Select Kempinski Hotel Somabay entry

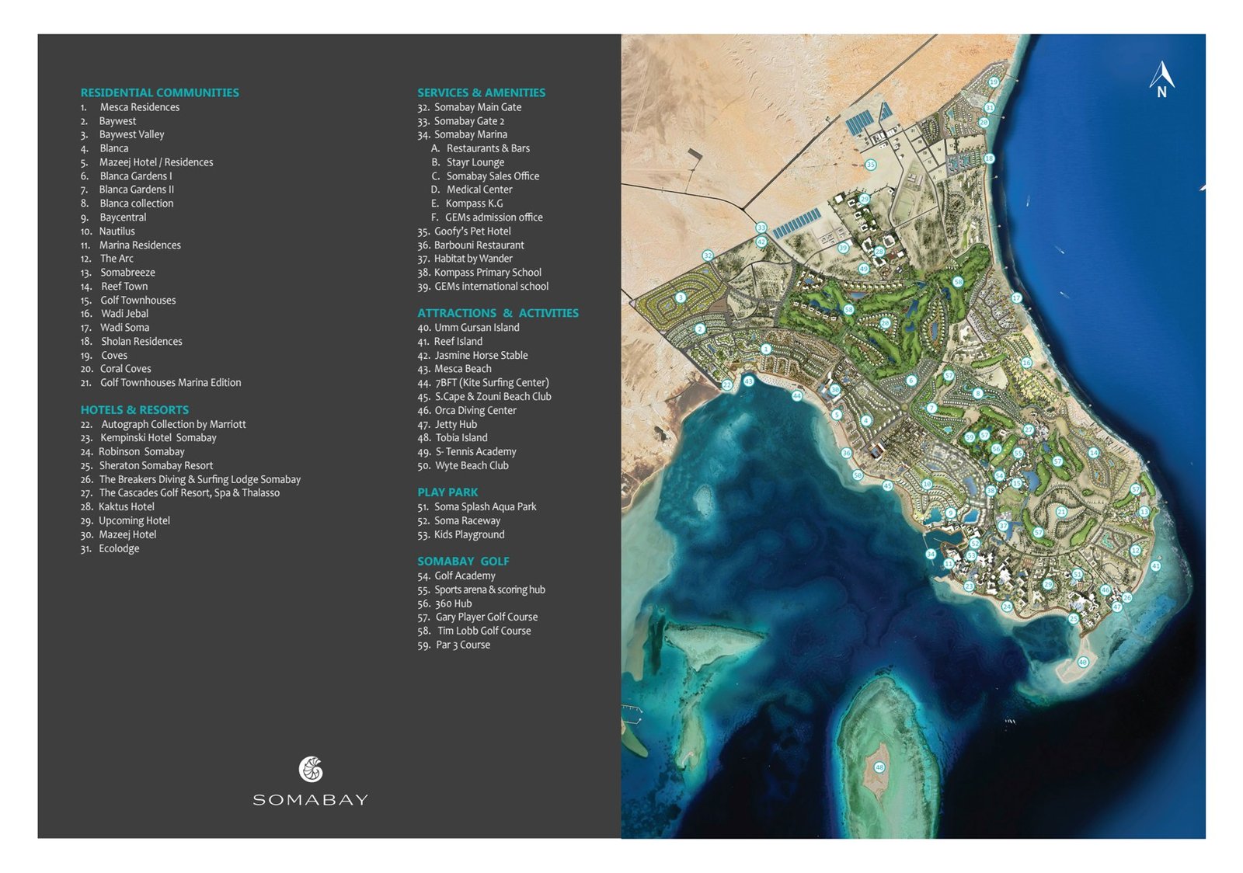tap(148, 438)
